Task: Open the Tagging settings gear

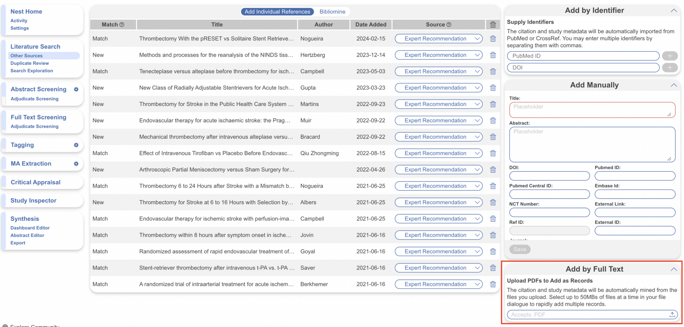Action: [x=76, y=145]
